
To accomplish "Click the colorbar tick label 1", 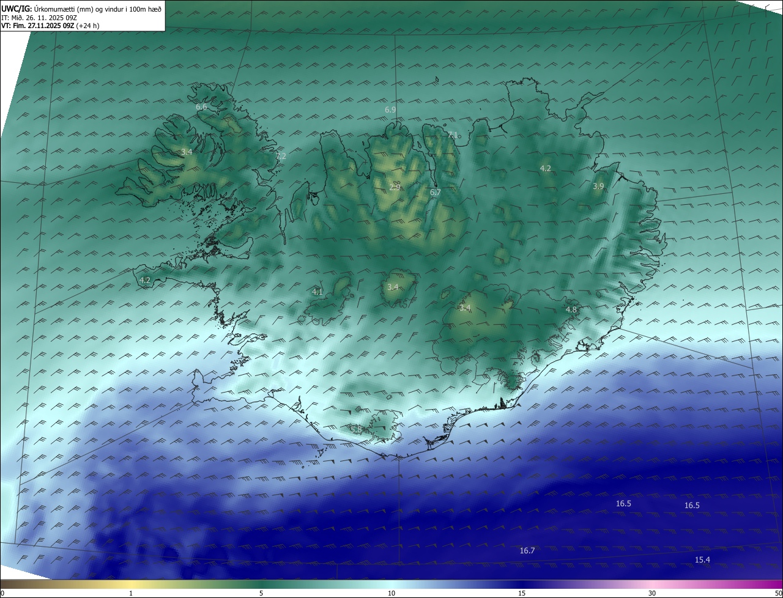I will point(131,593).
